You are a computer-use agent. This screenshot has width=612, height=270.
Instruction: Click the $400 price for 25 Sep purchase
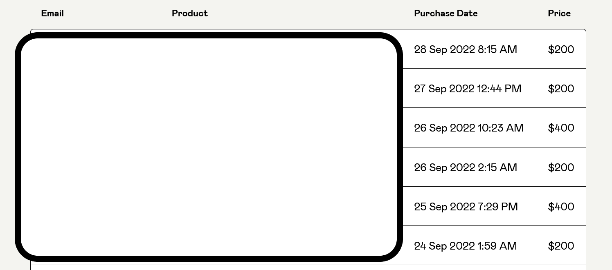tap(561, 207)
